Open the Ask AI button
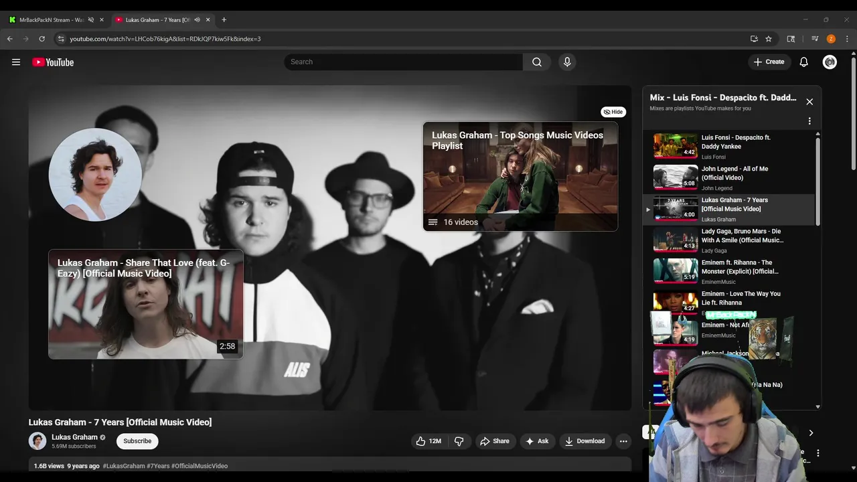 tap(537, 441)
